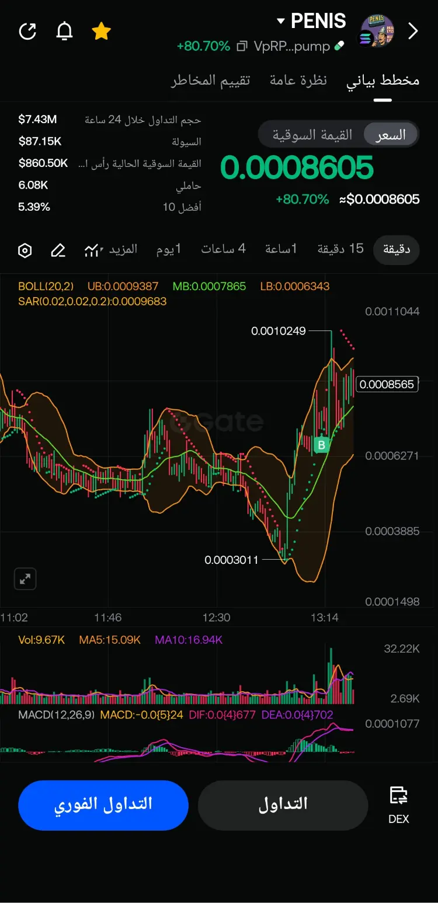Viewport: 438px width, 903px height.
Task: Open the drawing pencil tool
Action: [x=58, y=250]
